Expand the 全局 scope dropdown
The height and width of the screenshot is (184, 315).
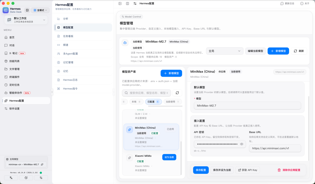tap(225, 51)
